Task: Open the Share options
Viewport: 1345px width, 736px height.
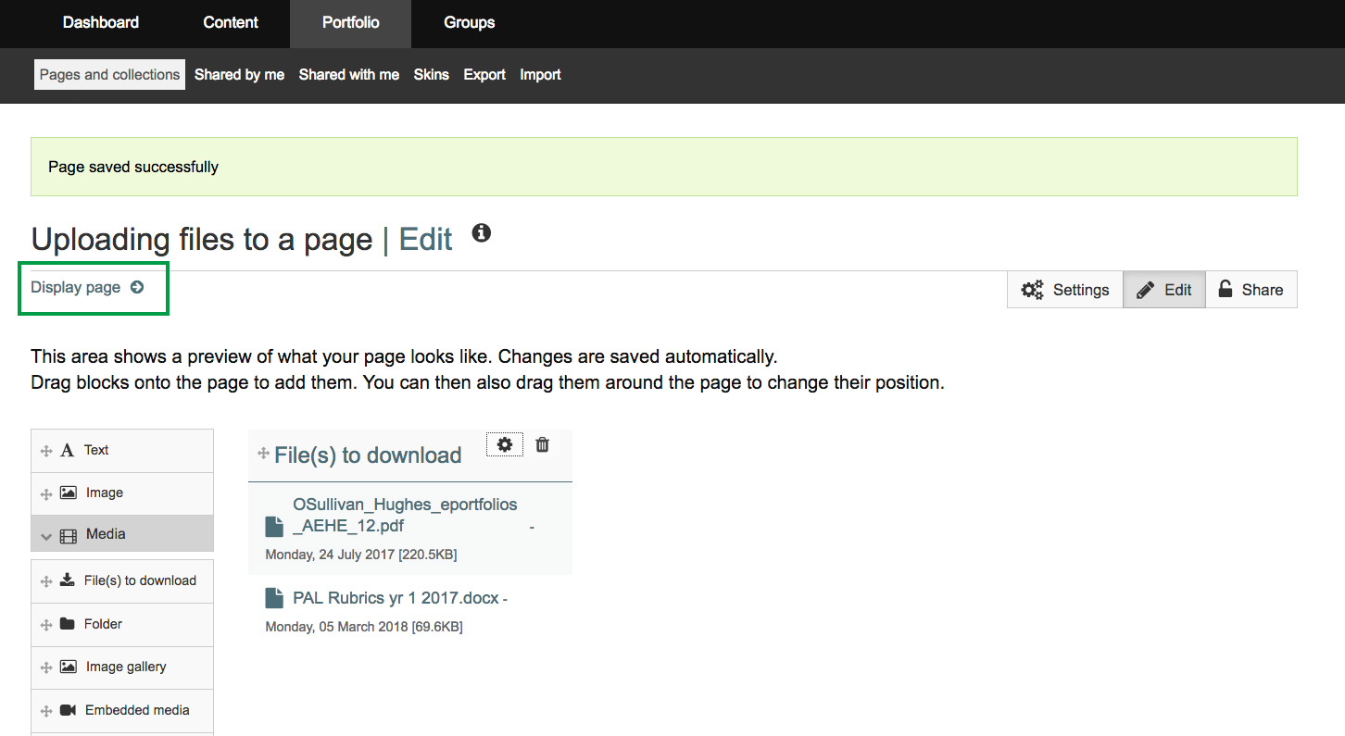Action: pos(1251,290)
